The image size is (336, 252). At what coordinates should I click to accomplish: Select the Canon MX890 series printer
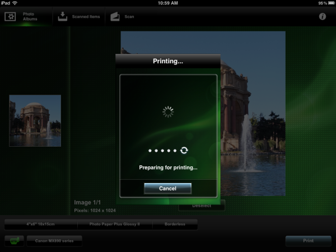[54, 241]
